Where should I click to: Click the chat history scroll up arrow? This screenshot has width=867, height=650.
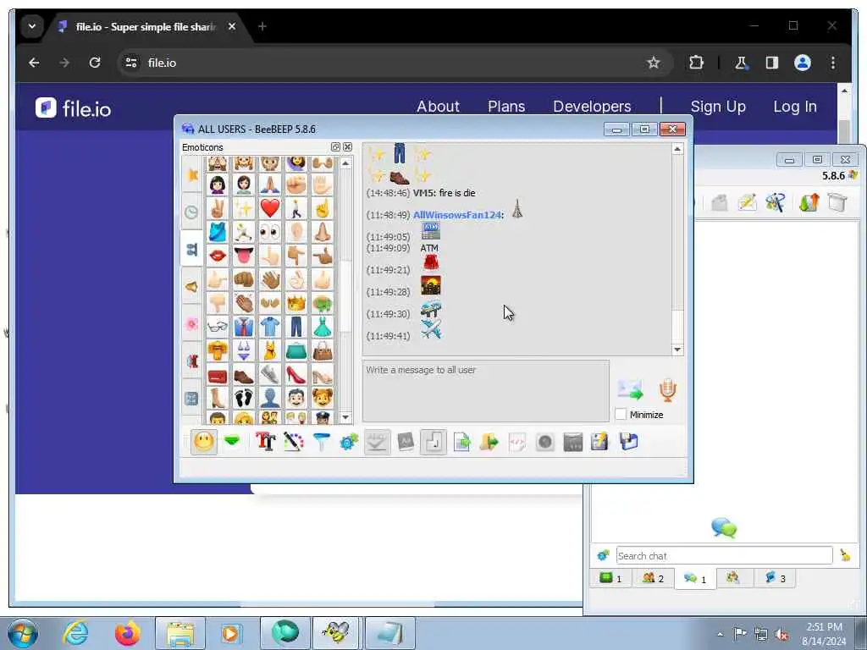click(x=677, y=149)
